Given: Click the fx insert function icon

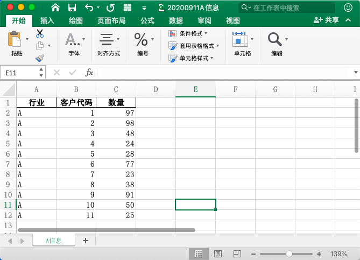Looking at the screenshot, I should [89, 73].
